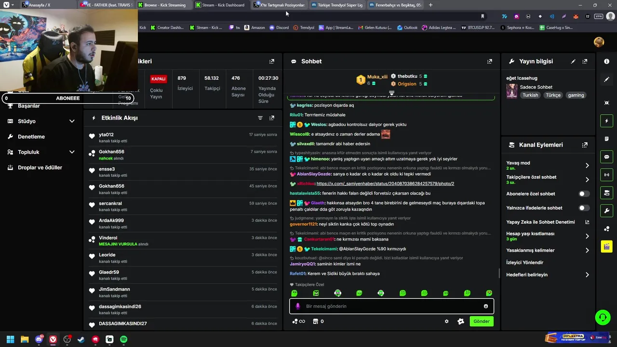Click the Turkish tag chip
The width and height of the screenshot is (617, 347).
530,95
